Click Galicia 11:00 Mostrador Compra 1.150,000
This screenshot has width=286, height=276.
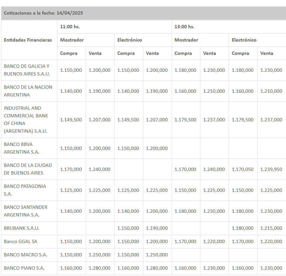point(71,70)
